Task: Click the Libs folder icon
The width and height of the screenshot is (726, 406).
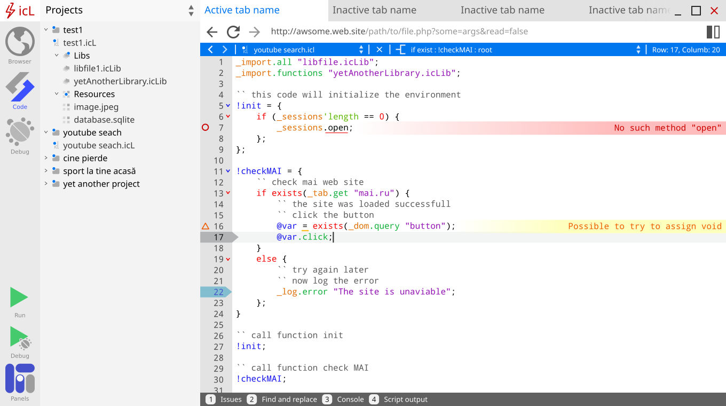Action: pyautogui.click(x=66, y=55)
